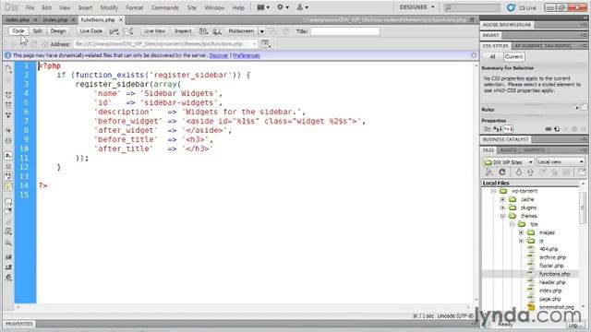The image size is (591, 332).
Task: Expand the images folder
Action: (x=521, y=232)
